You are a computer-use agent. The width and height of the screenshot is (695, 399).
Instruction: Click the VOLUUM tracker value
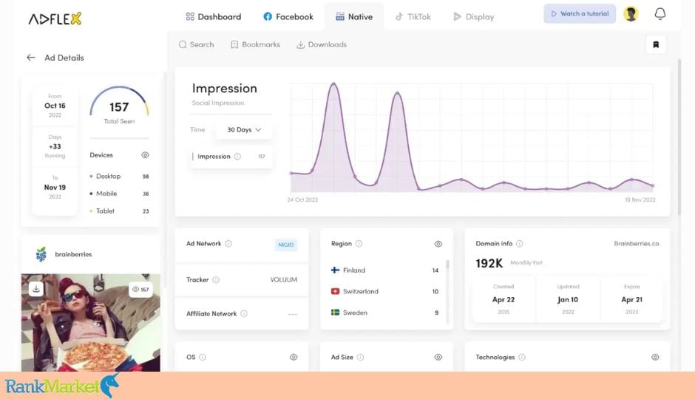point(284,280)
